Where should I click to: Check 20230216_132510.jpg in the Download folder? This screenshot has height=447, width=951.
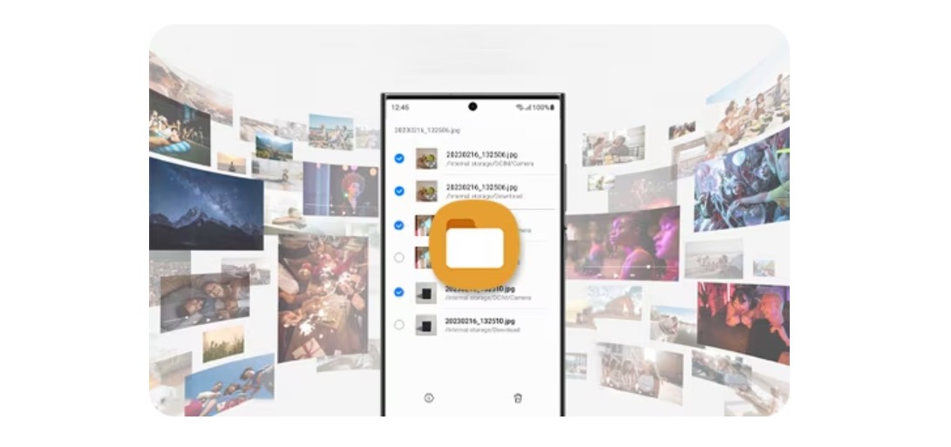coord(399,325)
